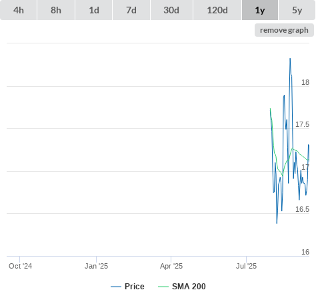Click the remove graph button

pyautogui.click(x=284, y=30)
